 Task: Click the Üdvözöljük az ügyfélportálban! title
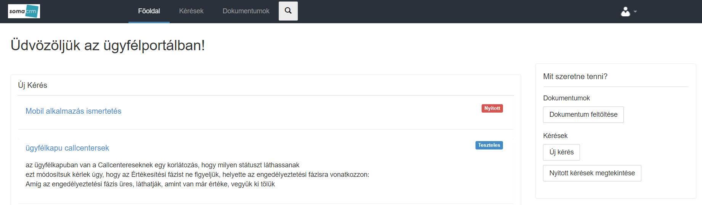(x=108, y=45)
